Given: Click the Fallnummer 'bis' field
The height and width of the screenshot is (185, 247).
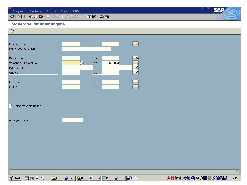Looking at the screenshot, I should 111,58.
